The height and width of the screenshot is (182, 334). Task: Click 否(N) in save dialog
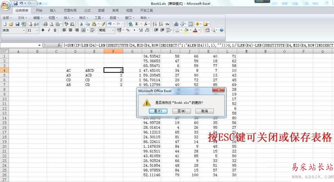point(181,111)
